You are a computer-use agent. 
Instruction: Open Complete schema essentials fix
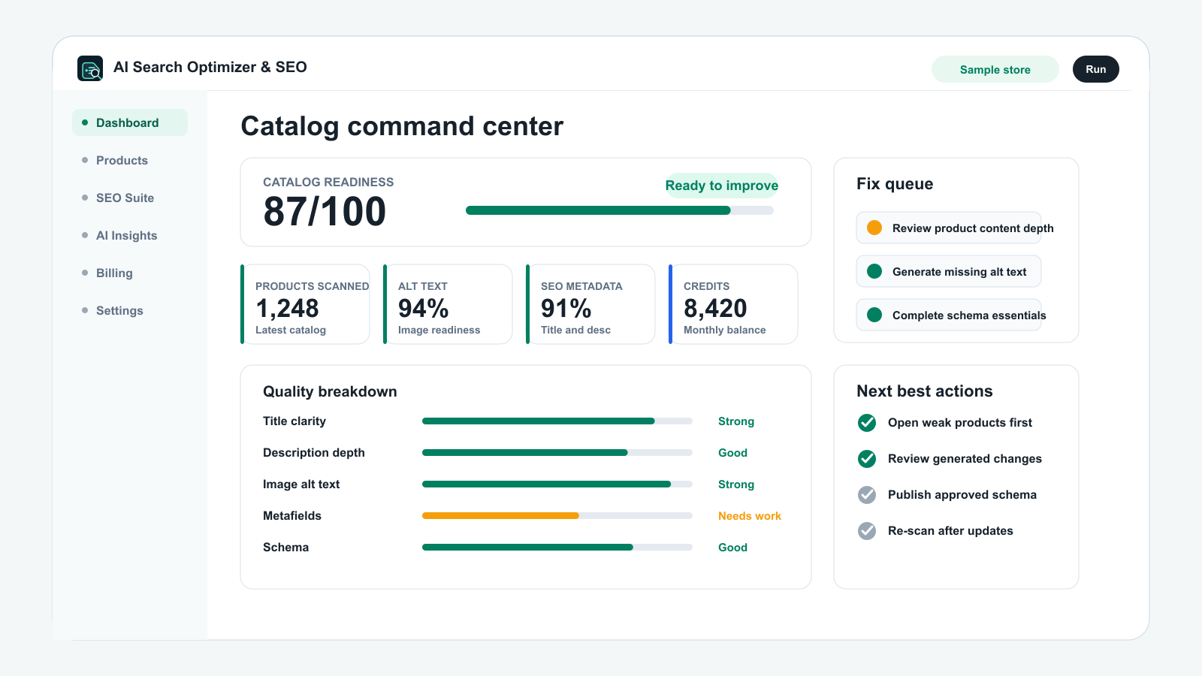coord(949,315)
